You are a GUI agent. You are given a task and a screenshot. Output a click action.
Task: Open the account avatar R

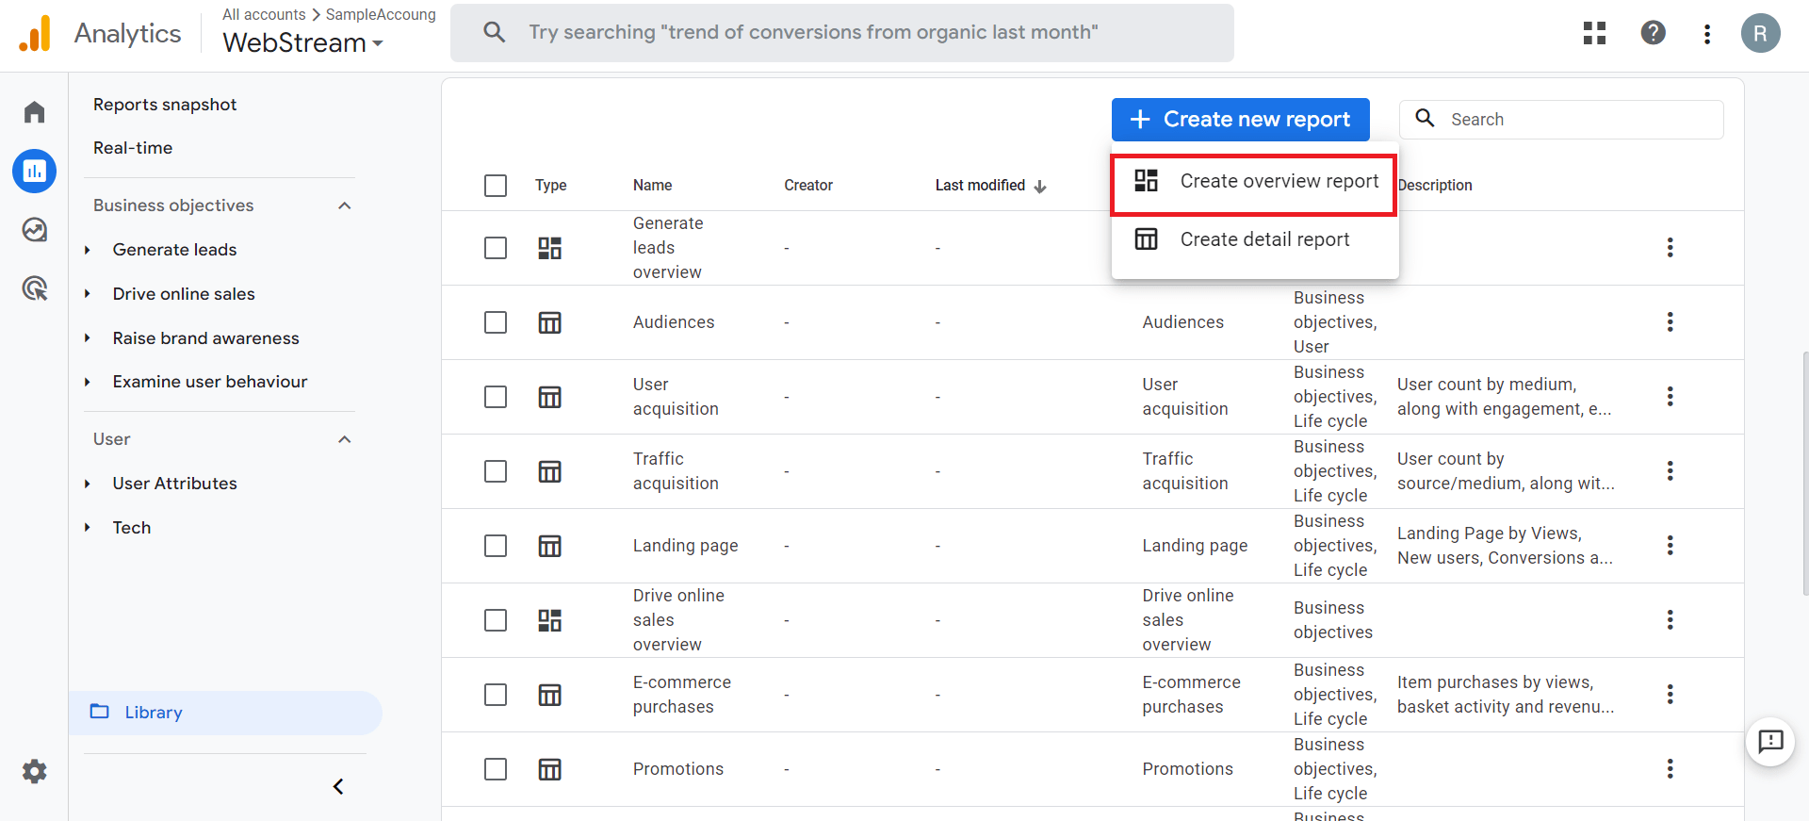(x=1760, y=33)
